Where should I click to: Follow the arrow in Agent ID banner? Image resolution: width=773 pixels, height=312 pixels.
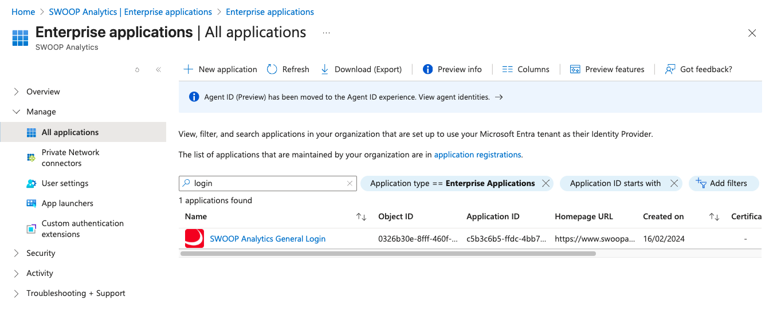[499, 97]
